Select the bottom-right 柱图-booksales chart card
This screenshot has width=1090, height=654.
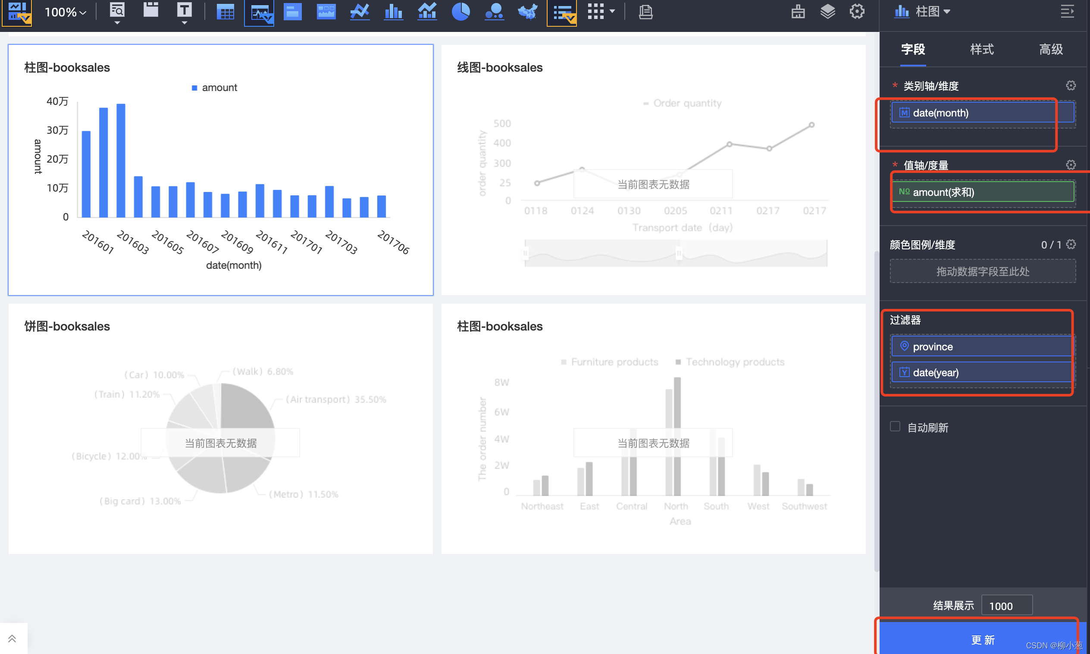coord(653,428)
